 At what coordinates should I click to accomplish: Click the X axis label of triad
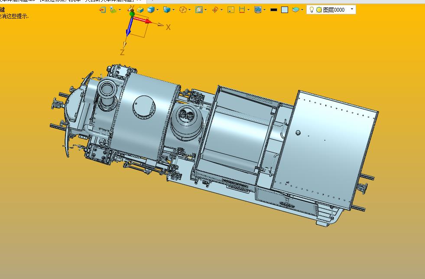tap(168, 27)
